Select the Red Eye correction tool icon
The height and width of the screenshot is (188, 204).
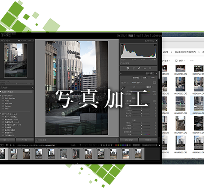145,68
